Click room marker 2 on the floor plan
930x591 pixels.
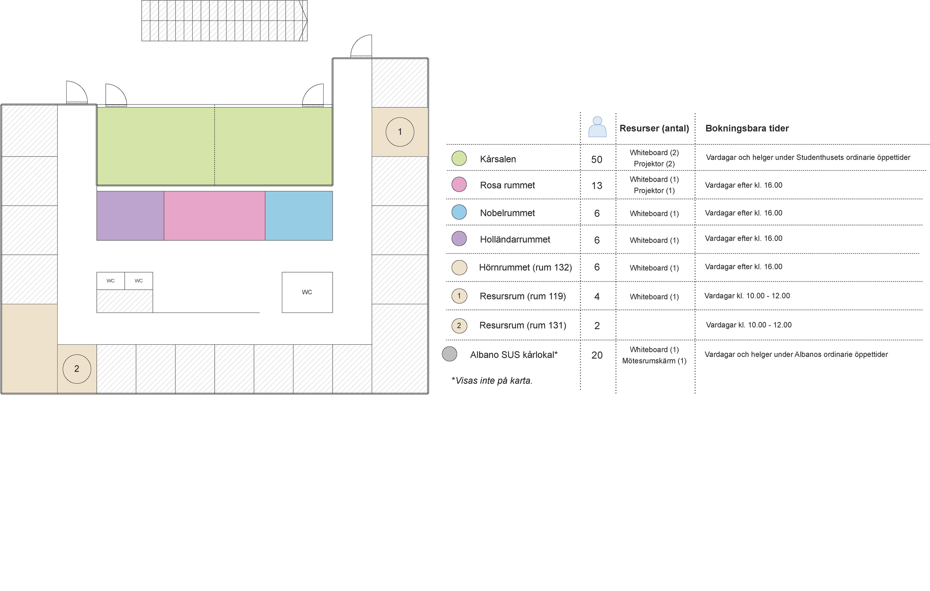[x=77, y=369]
